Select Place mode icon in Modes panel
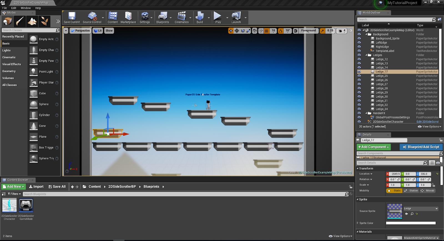 7,21
